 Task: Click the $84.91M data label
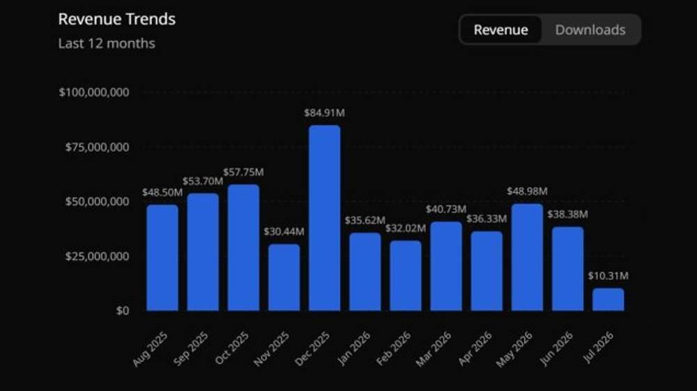(x=325, y=113)
